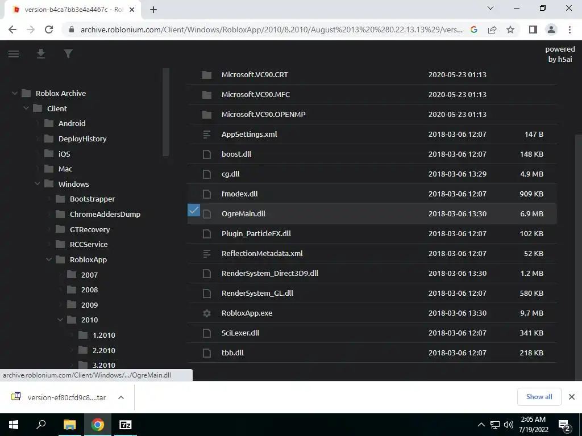Click the Chrome taskbar icon
The width and height of the screenshot is (582, 436).
98,425
